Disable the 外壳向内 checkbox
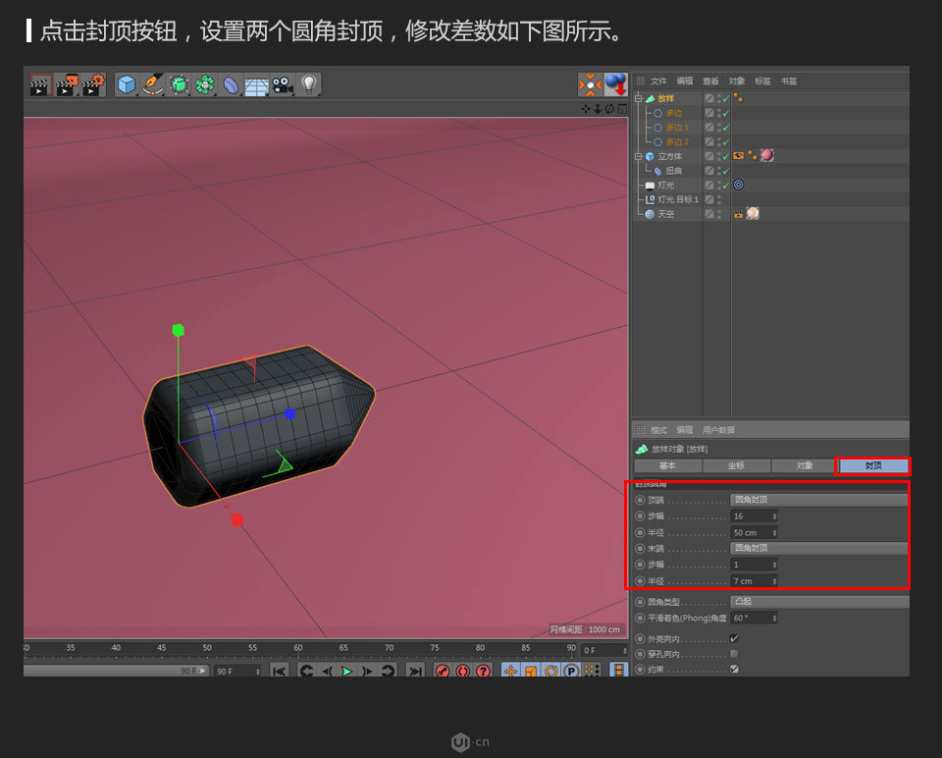942x758 pixels. click(733, 638)
